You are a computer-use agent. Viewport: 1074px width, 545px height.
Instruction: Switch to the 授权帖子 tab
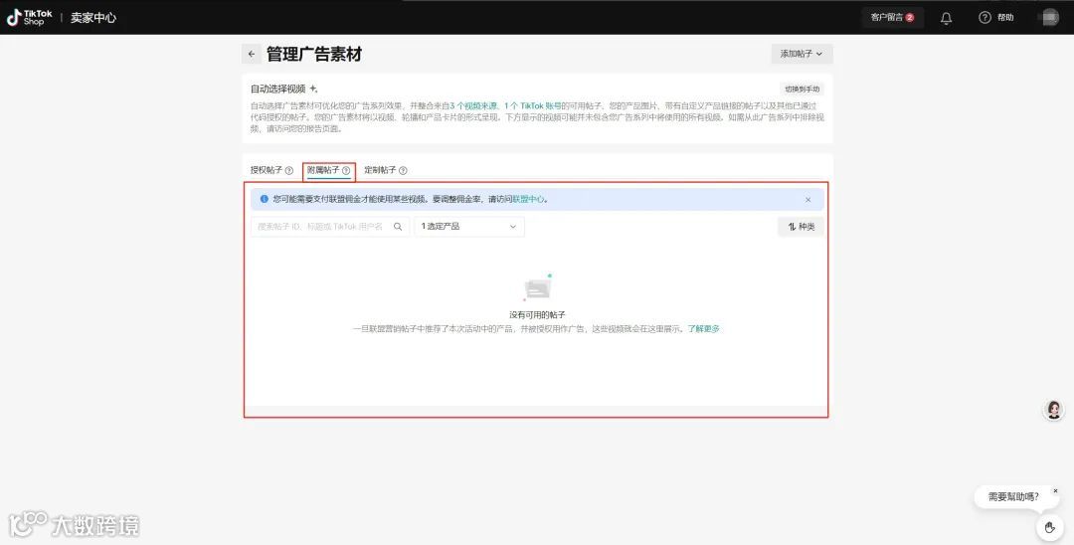[267, 170]
